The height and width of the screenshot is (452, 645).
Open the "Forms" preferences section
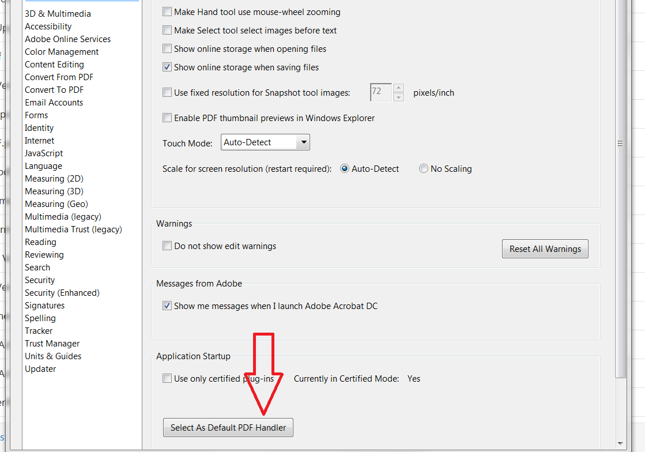(x=36, y=115)
